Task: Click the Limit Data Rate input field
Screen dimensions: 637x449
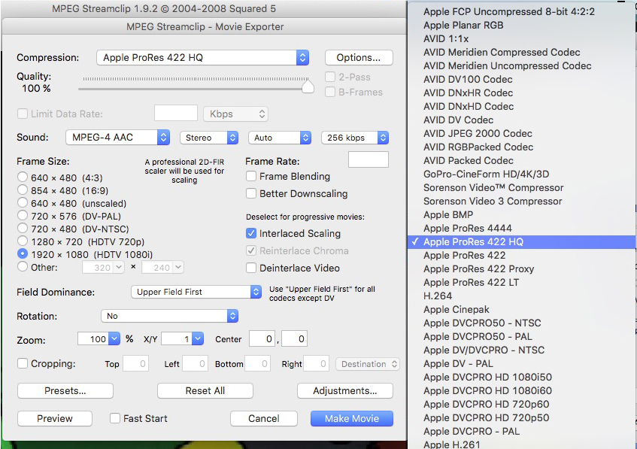Action: point(176,114)
